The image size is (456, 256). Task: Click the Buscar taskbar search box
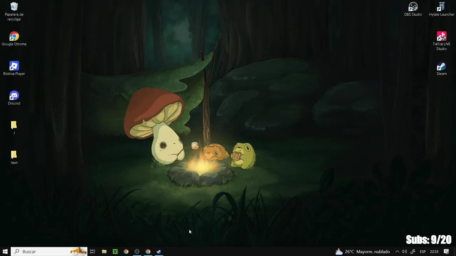[x=49, y=251]
